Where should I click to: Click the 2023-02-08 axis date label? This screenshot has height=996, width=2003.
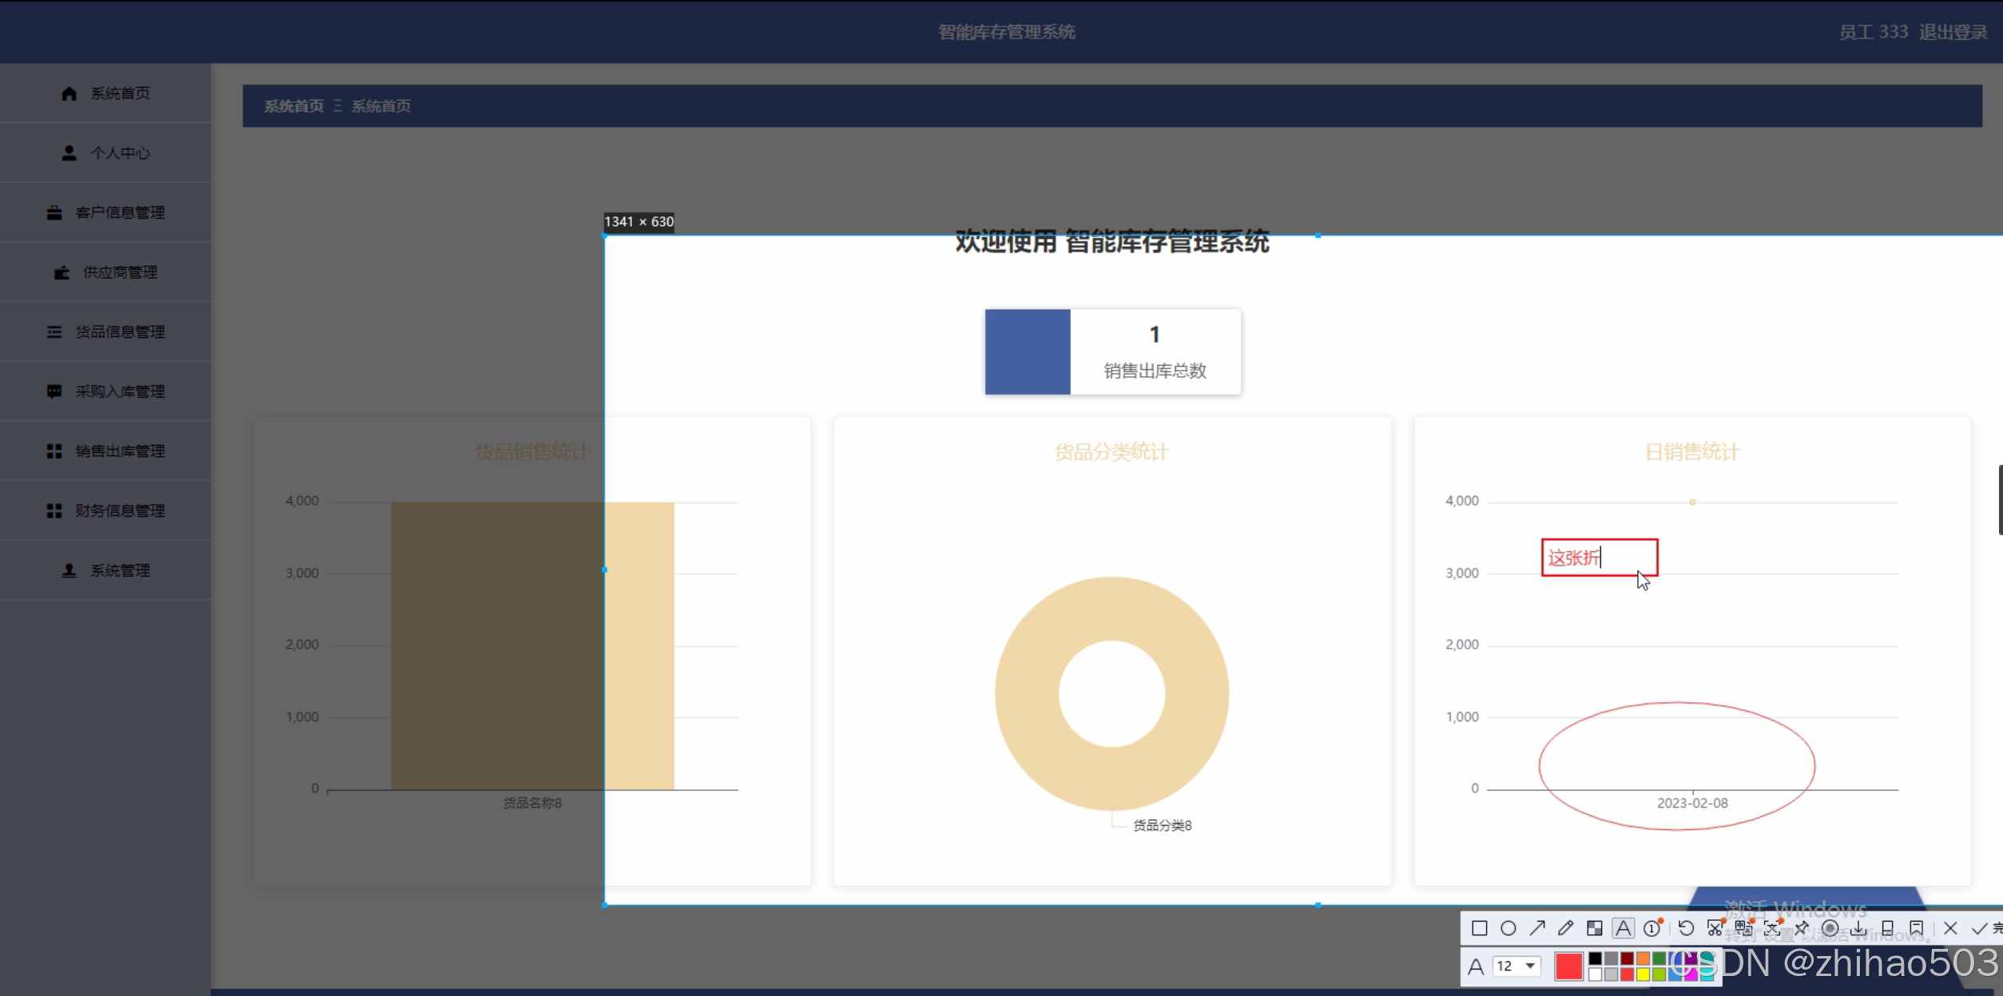[1692, 803]
